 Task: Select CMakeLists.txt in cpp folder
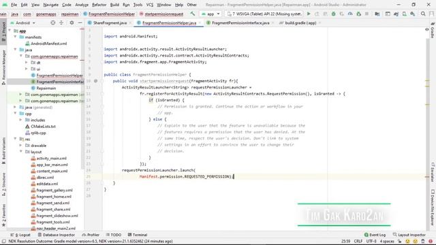click(43, 126)
